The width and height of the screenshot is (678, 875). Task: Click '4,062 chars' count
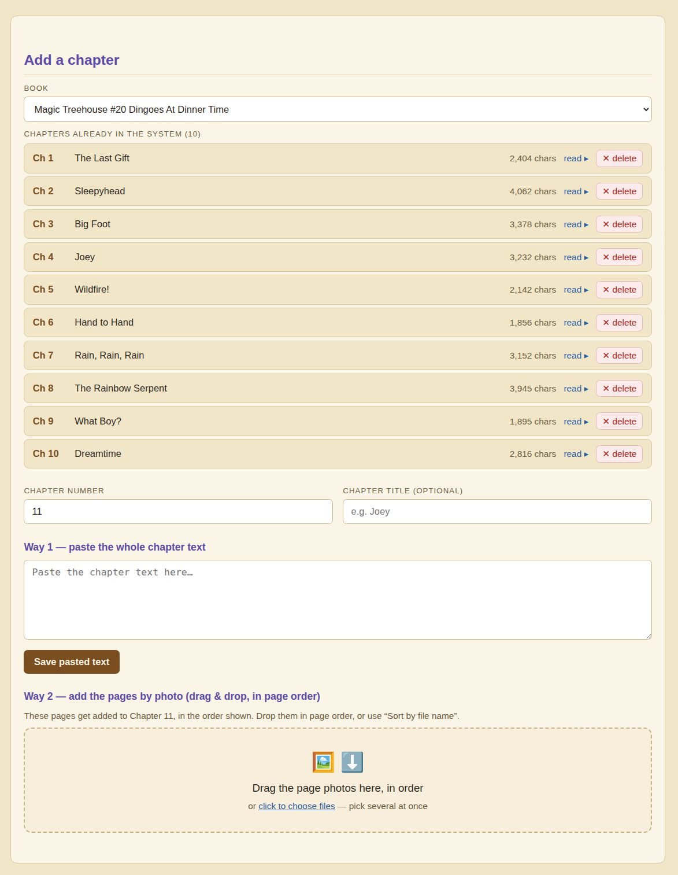point(533,191)
